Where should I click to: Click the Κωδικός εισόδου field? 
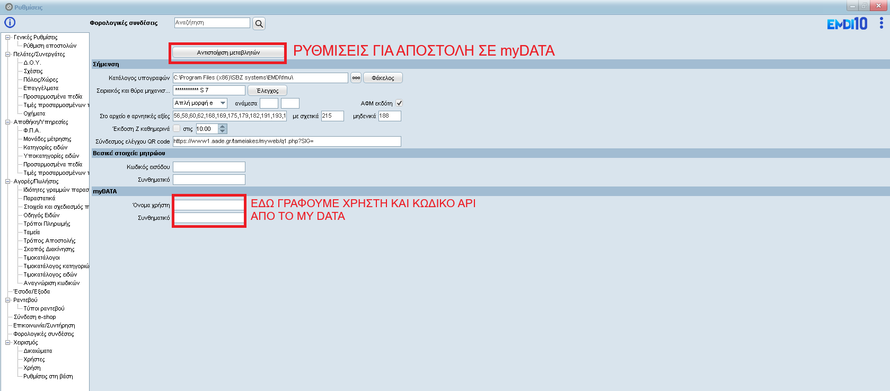(x=209, y=167)
